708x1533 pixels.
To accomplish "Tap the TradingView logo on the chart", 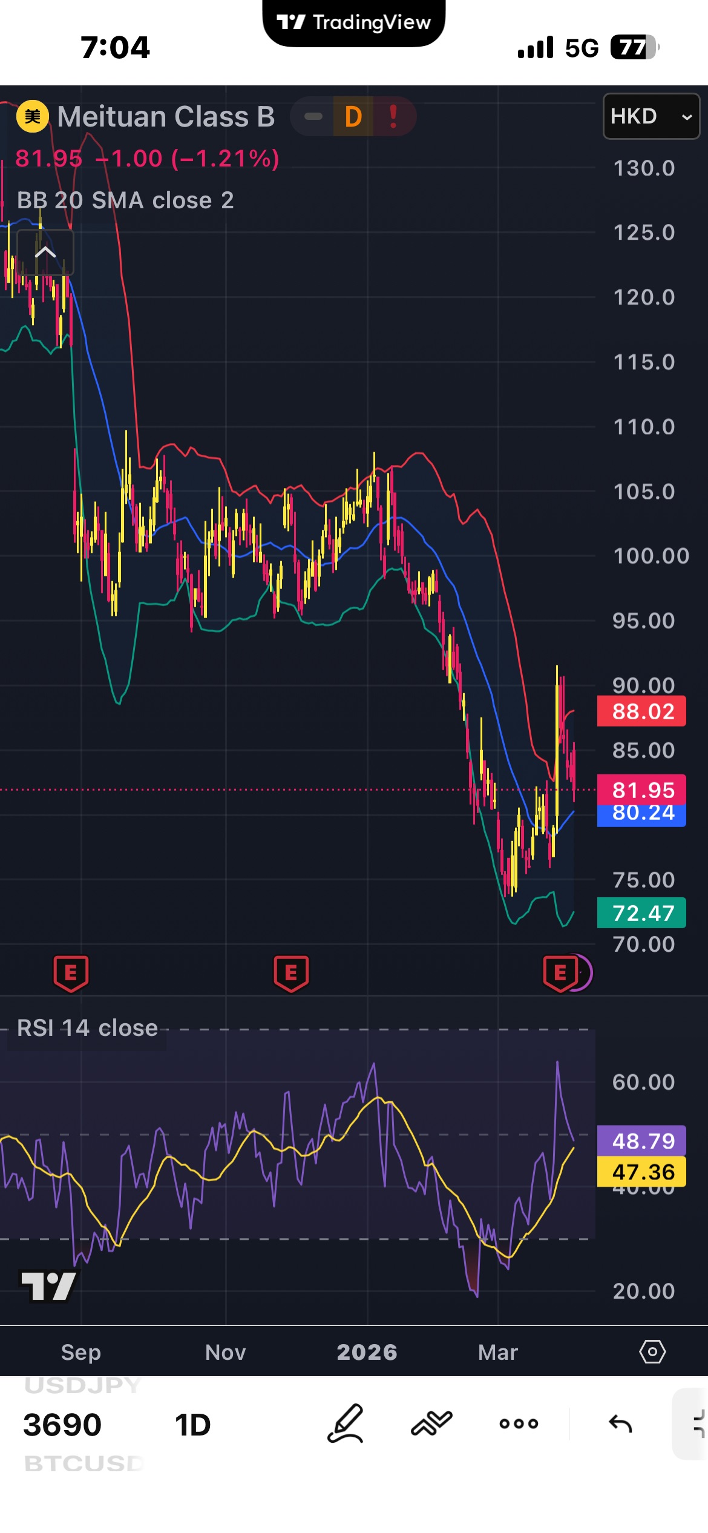I will pyautogui.click(x=48, y=1286).
